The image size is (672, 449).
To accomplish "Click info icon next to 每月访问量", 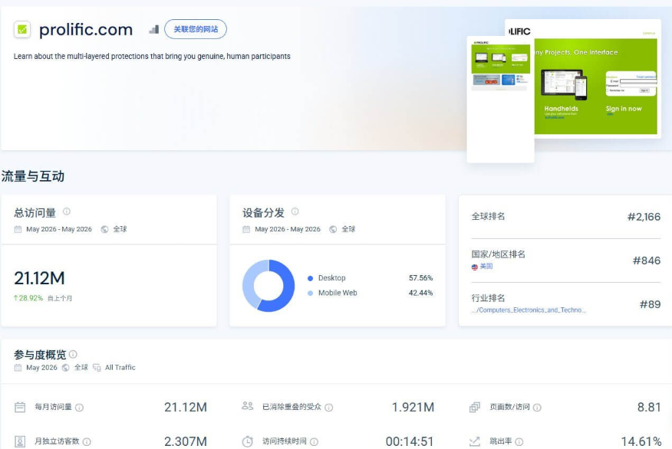I will (79, 408).
